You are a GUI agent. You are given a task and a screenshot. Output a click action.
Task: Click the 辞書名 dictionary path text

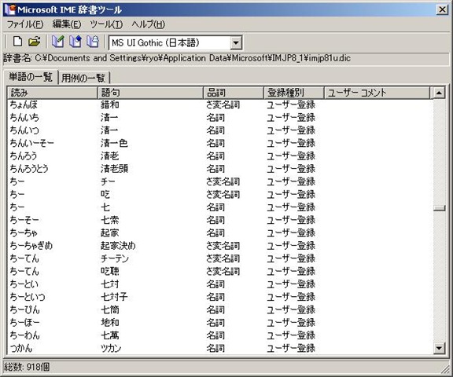coord(177,58)
